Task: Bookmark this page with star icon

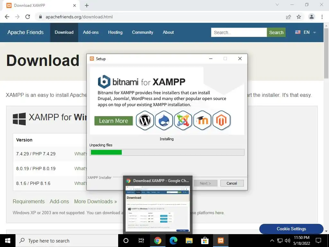Action: pos(299,17)
